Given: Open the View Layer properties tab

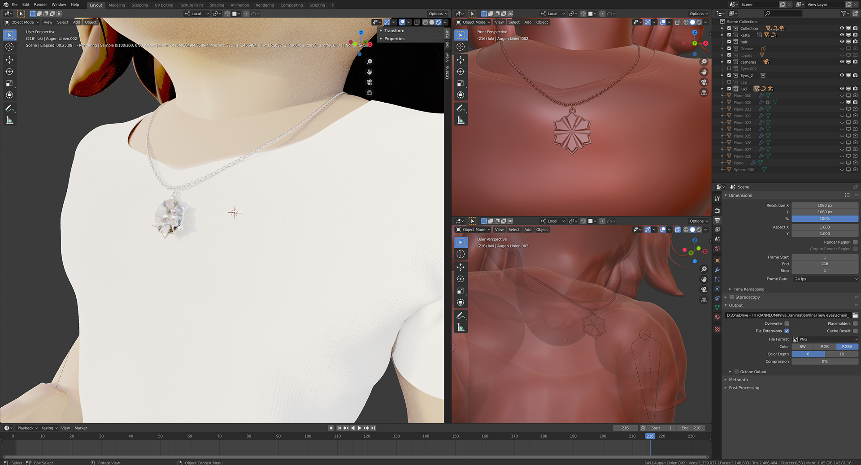Looking at the screenshot, I should (717, 229).
